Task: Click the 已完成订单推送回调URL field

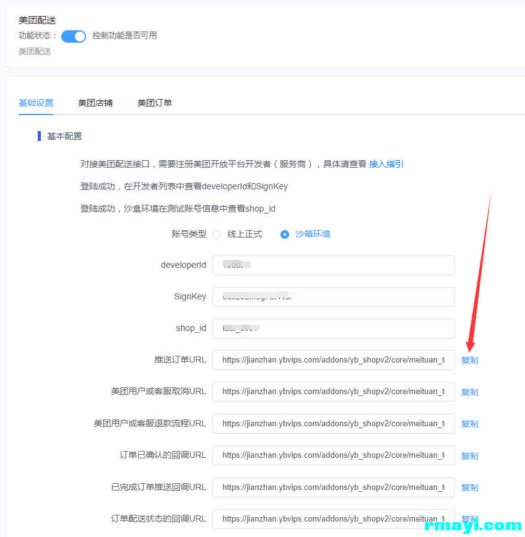Action: click(x=334, y=488)
